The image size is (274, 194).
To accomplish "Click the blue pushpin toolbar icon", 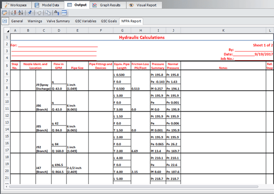I will click(30, 13).
